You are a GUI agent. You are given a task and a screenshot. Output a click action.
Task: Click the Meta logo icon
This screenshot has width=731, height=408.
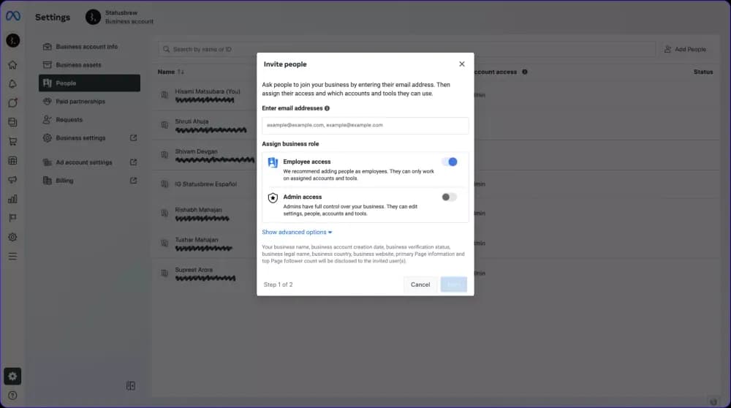[12, 16]
